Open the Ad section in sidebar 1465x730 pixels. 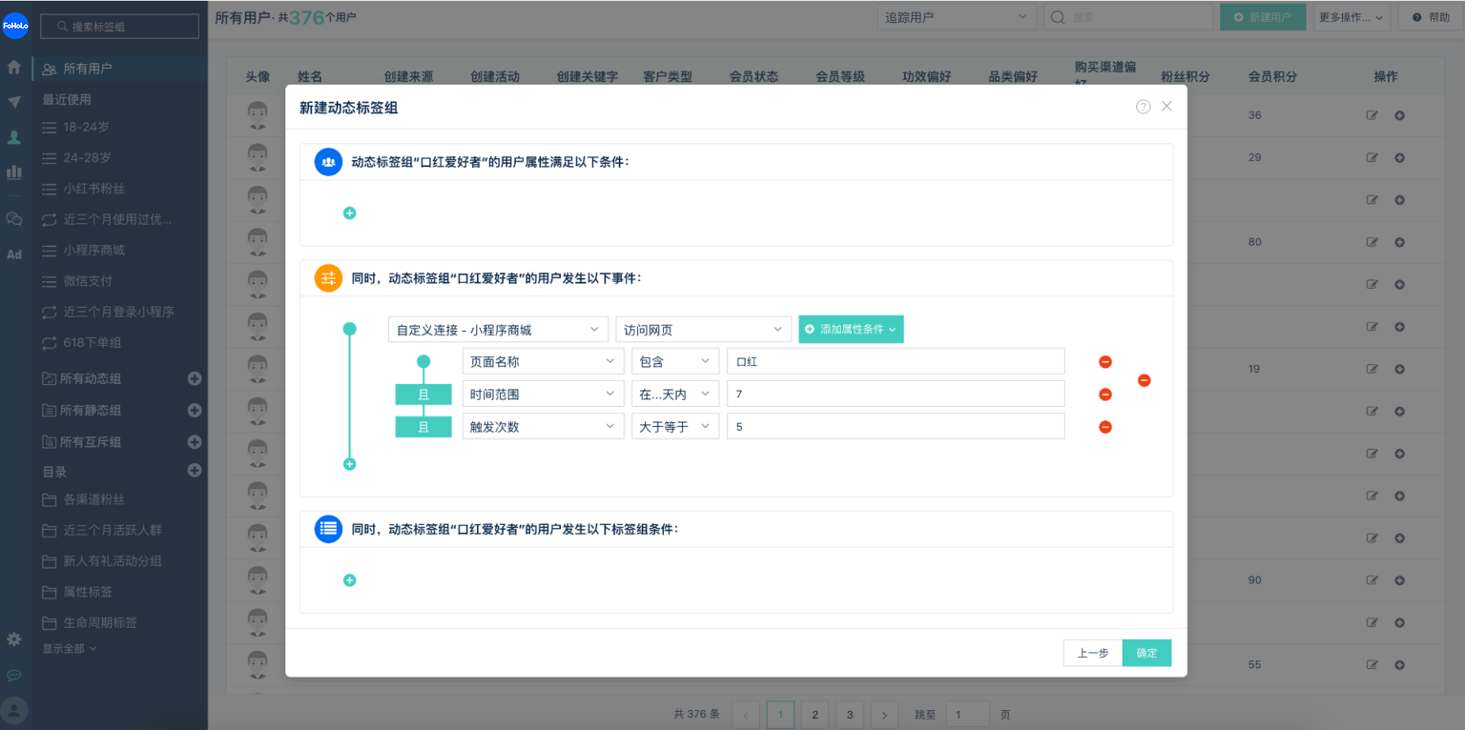(14, 254)
